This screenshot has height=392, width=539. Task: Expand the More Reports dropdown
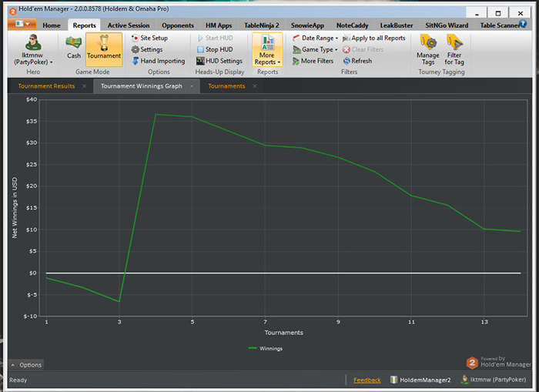point(267,49)
